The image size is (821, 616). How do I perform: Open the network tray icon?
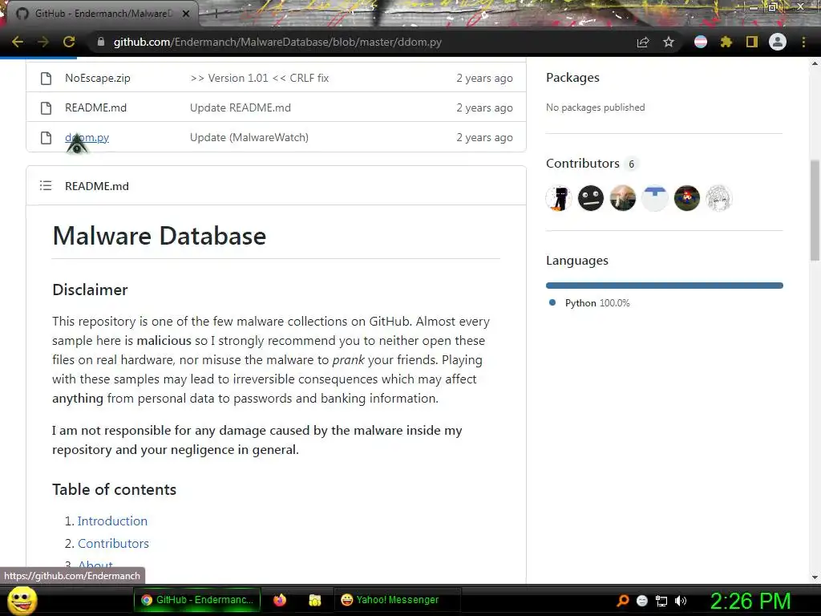pos(661,601)
